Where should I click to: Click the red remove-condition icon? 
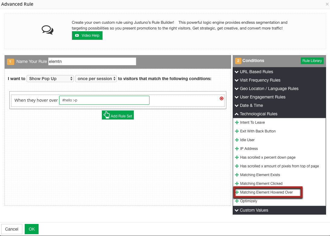222,98
